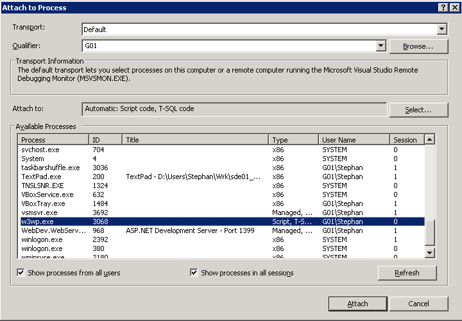462x321 pixels.
Task: Click the TextPad title cell text
Action: coord(193,177)
